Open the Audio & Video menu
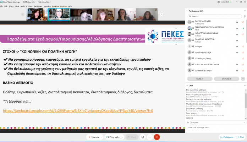Image resolution: width=247 pixels, height=142 pixels. tap(27, 6)
